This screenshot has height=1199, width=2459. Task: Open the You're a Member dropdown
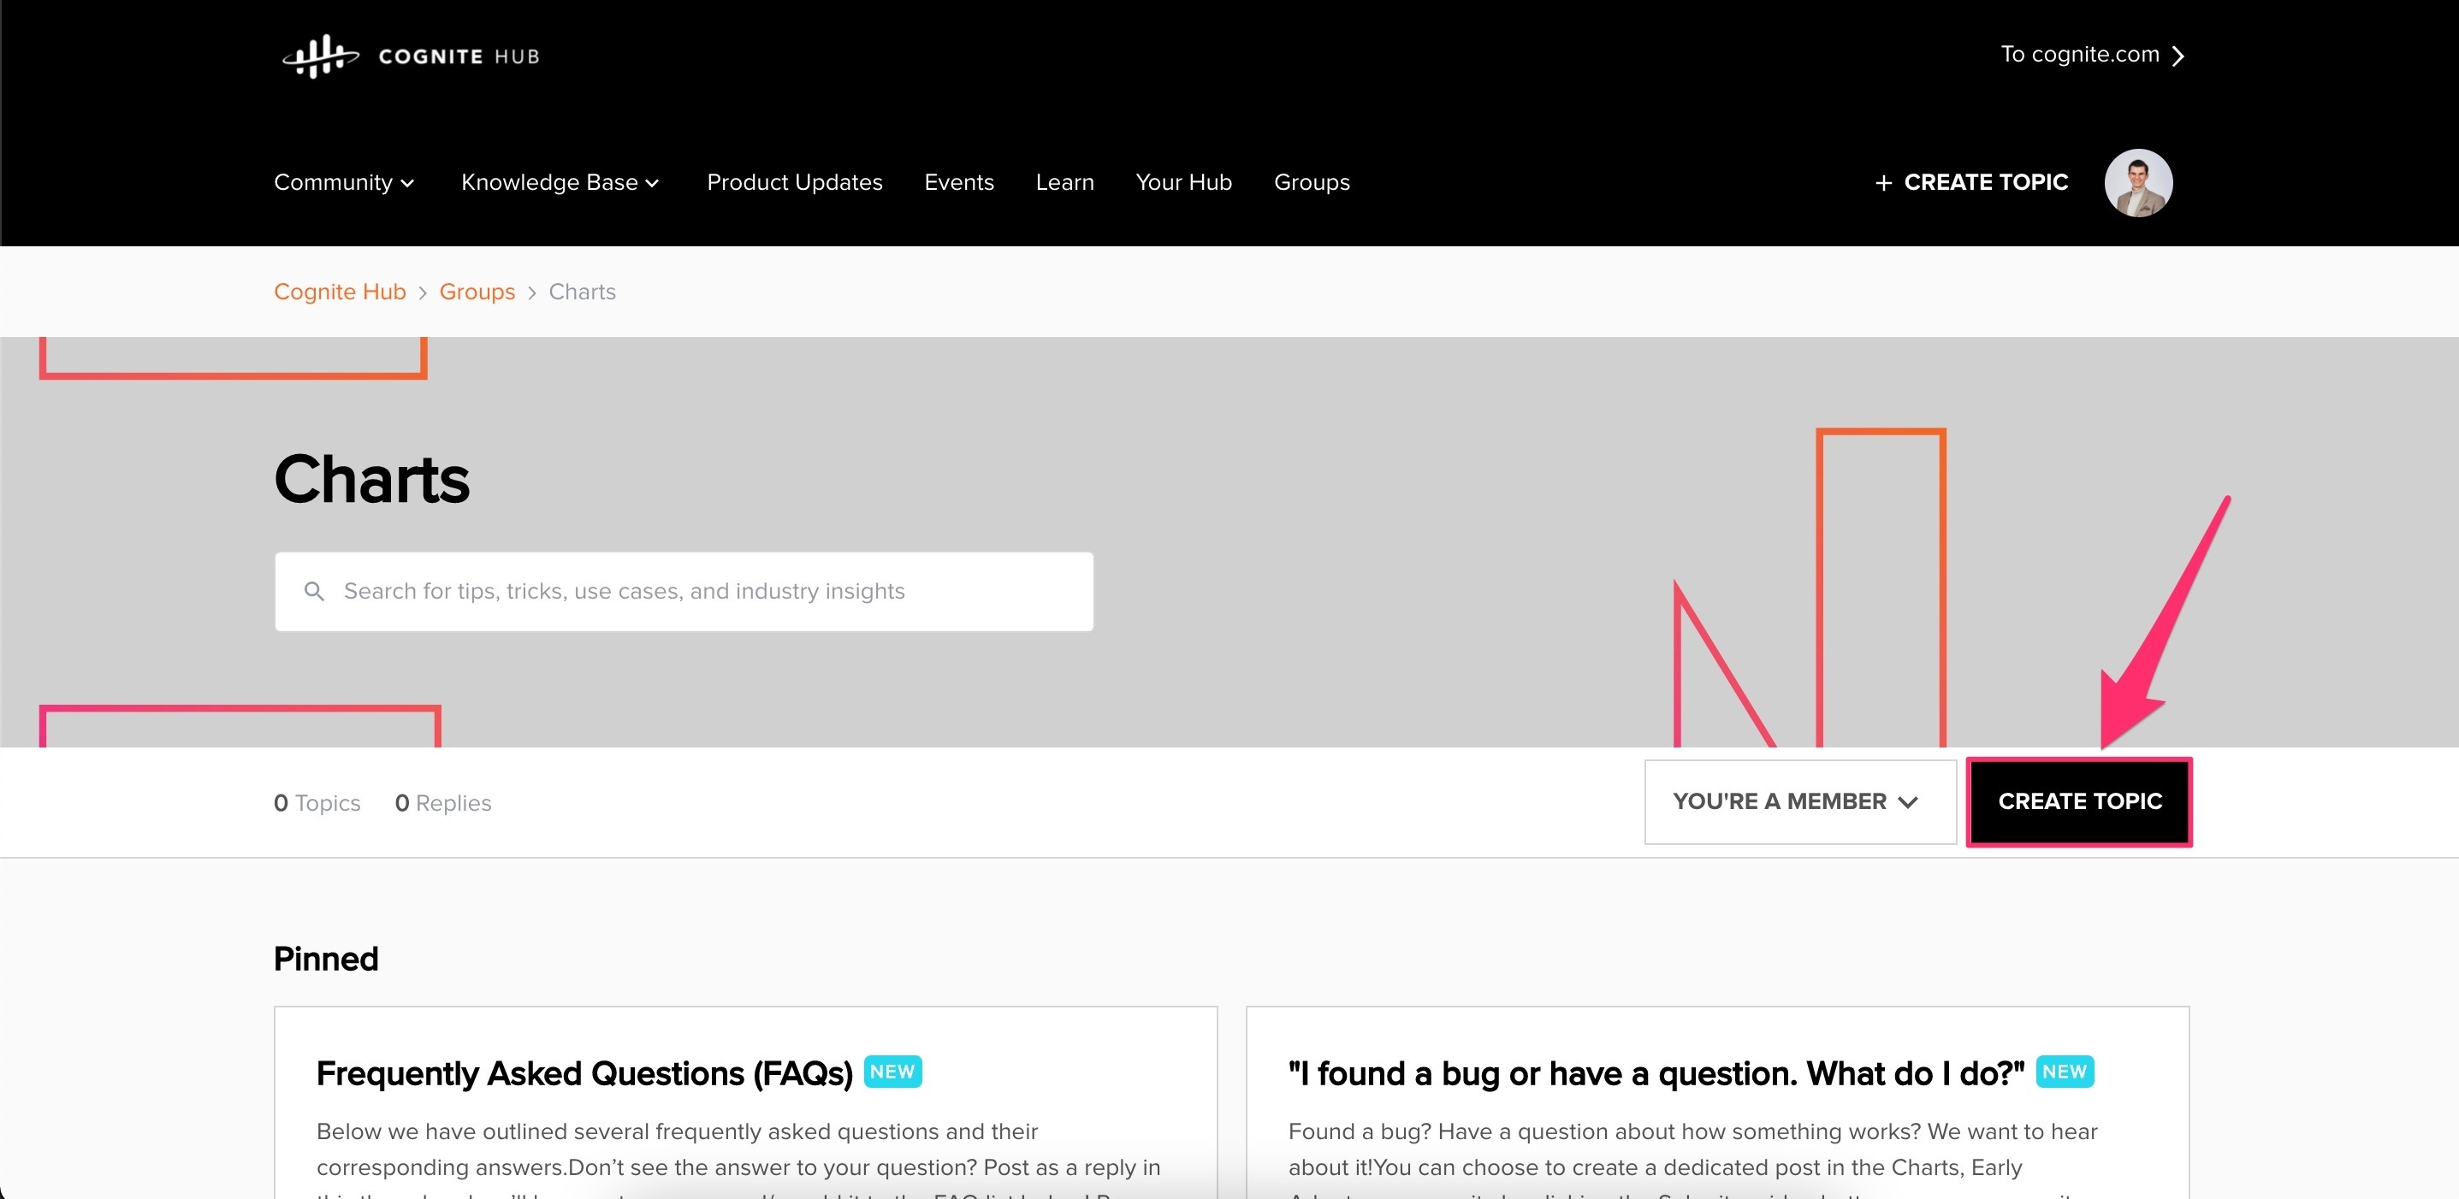1799,801
